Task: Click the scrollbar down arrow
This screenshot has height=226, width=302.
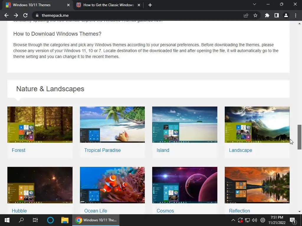Action: (299, 212)
